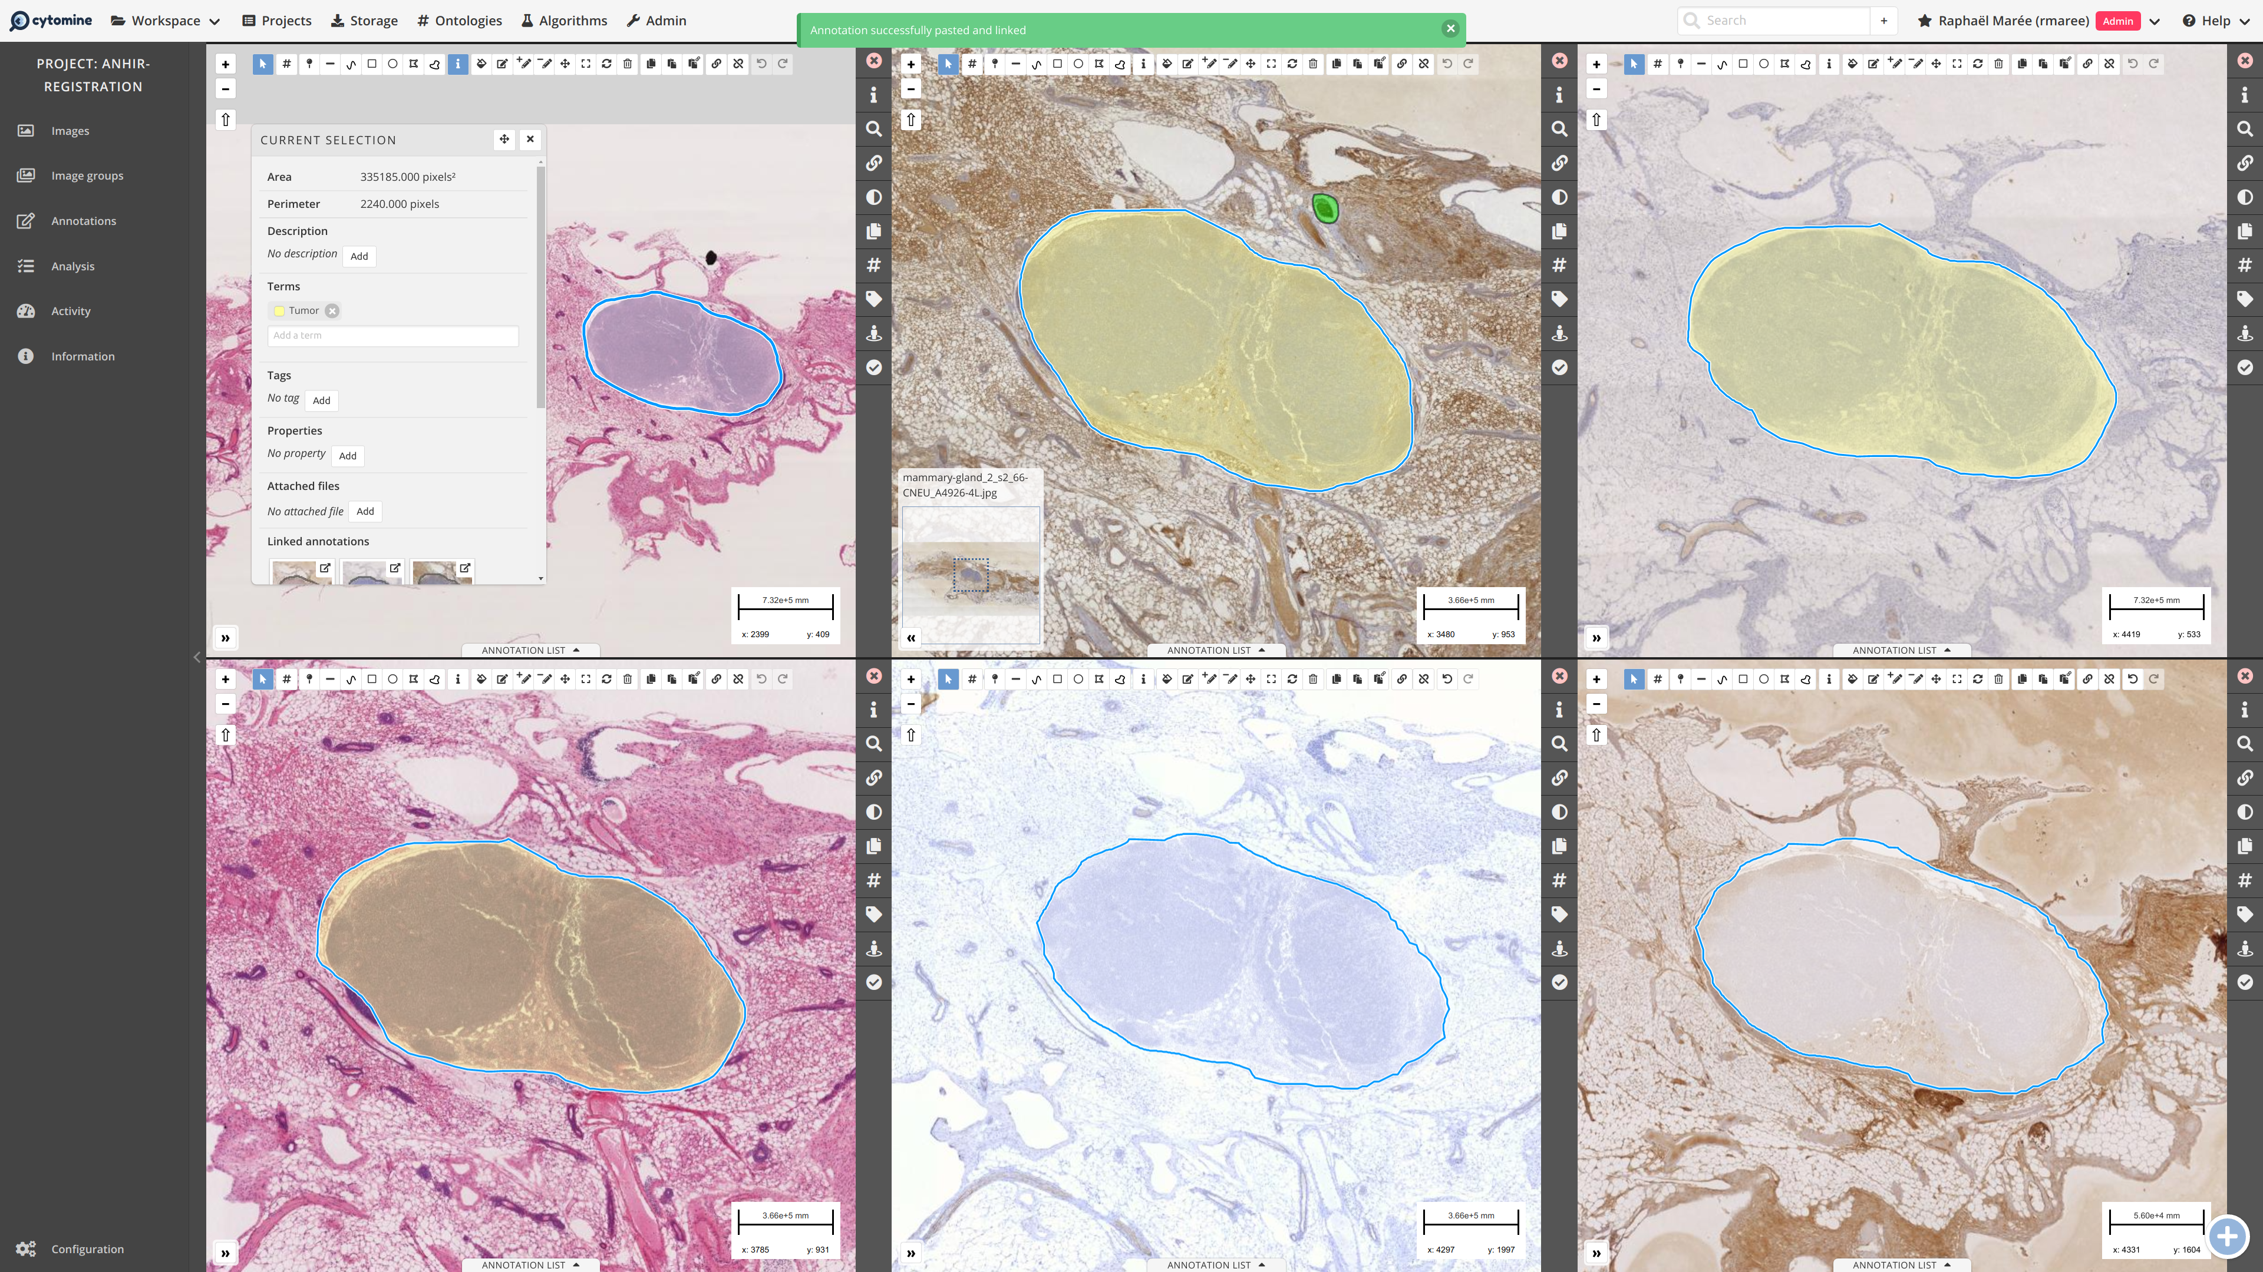The height and width of the screenshot is (1272, 2263).
Task: Open the Images sidebar section
Action: pyautogui.click(x=70, y=131)
